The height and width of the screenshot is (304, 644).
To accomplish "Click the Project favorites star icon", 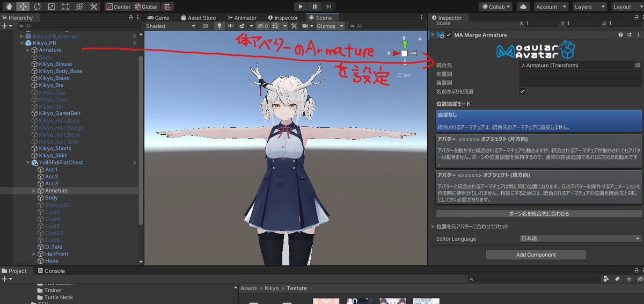I will click(628, 279).
